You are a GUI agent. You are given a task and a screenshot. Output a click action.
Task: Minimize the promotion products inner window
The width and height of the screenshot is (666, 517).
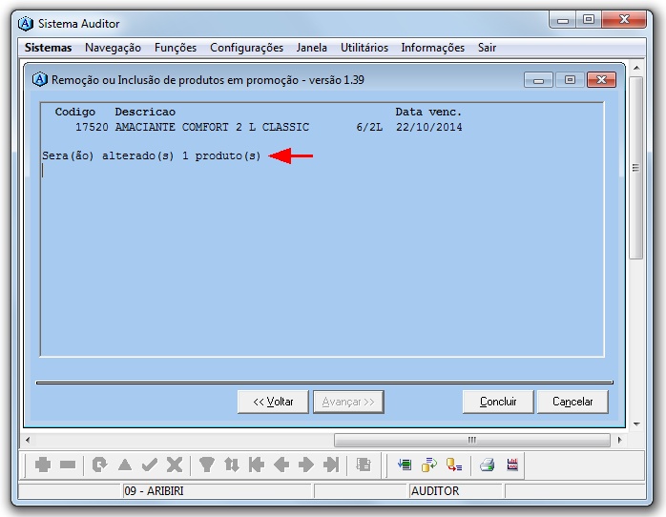[538, 80]
